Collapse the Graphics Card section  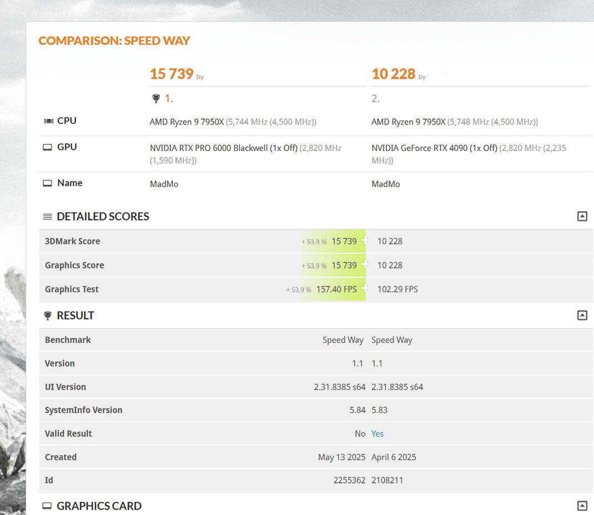582,506
